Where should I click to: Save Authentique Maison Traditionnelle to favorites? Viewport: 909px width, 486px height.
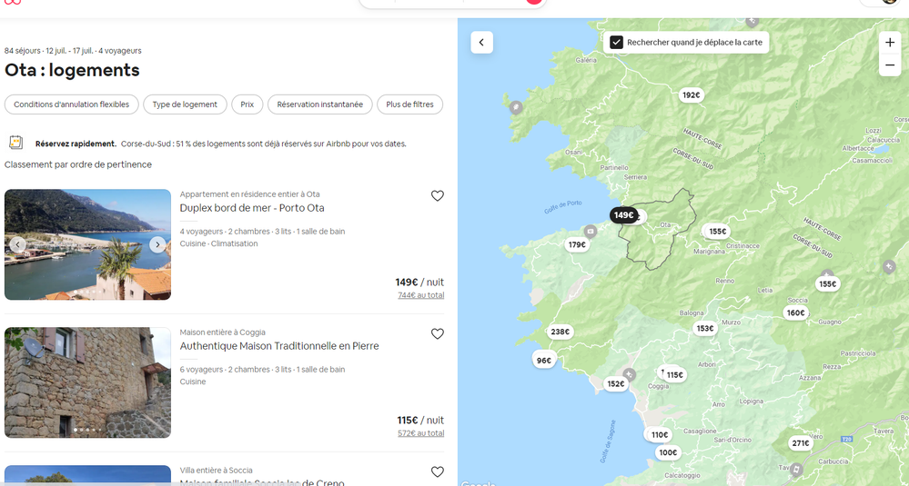click(x=437, y=333)
